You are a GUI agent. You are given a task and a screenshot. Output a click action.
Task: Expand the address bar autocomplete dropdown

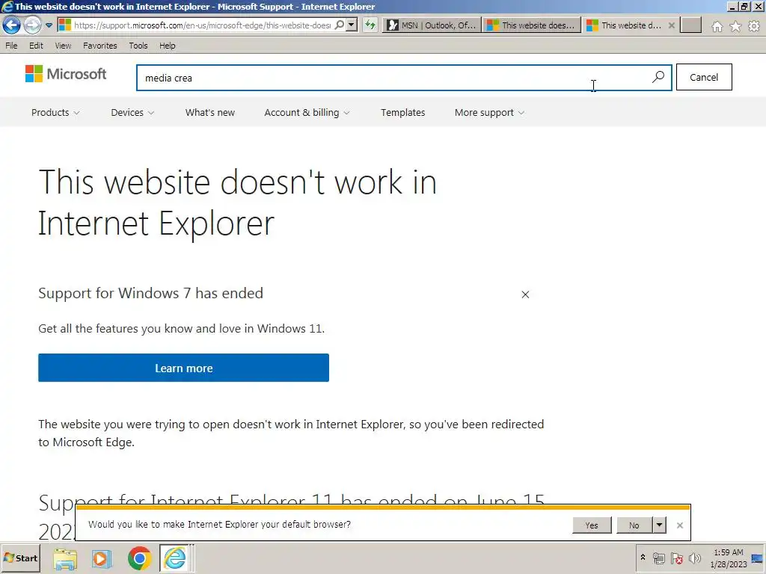352,25
